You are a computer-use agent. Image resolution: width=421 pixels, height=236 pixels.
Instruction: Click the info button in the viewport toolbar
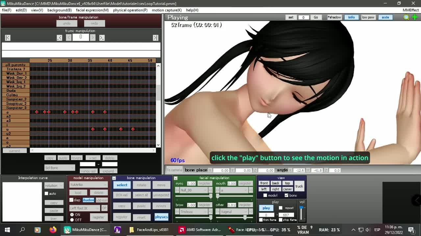351,17
